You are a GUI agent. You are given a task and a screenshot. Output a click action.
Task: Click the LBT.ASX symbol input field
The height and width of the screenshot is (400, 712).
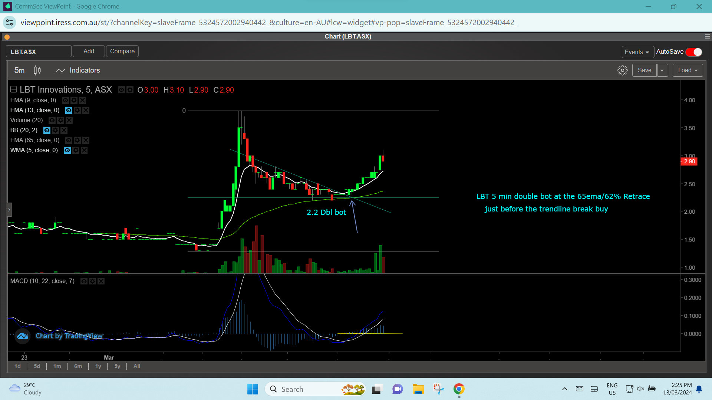pyautogui.click(x=39, y=51)
